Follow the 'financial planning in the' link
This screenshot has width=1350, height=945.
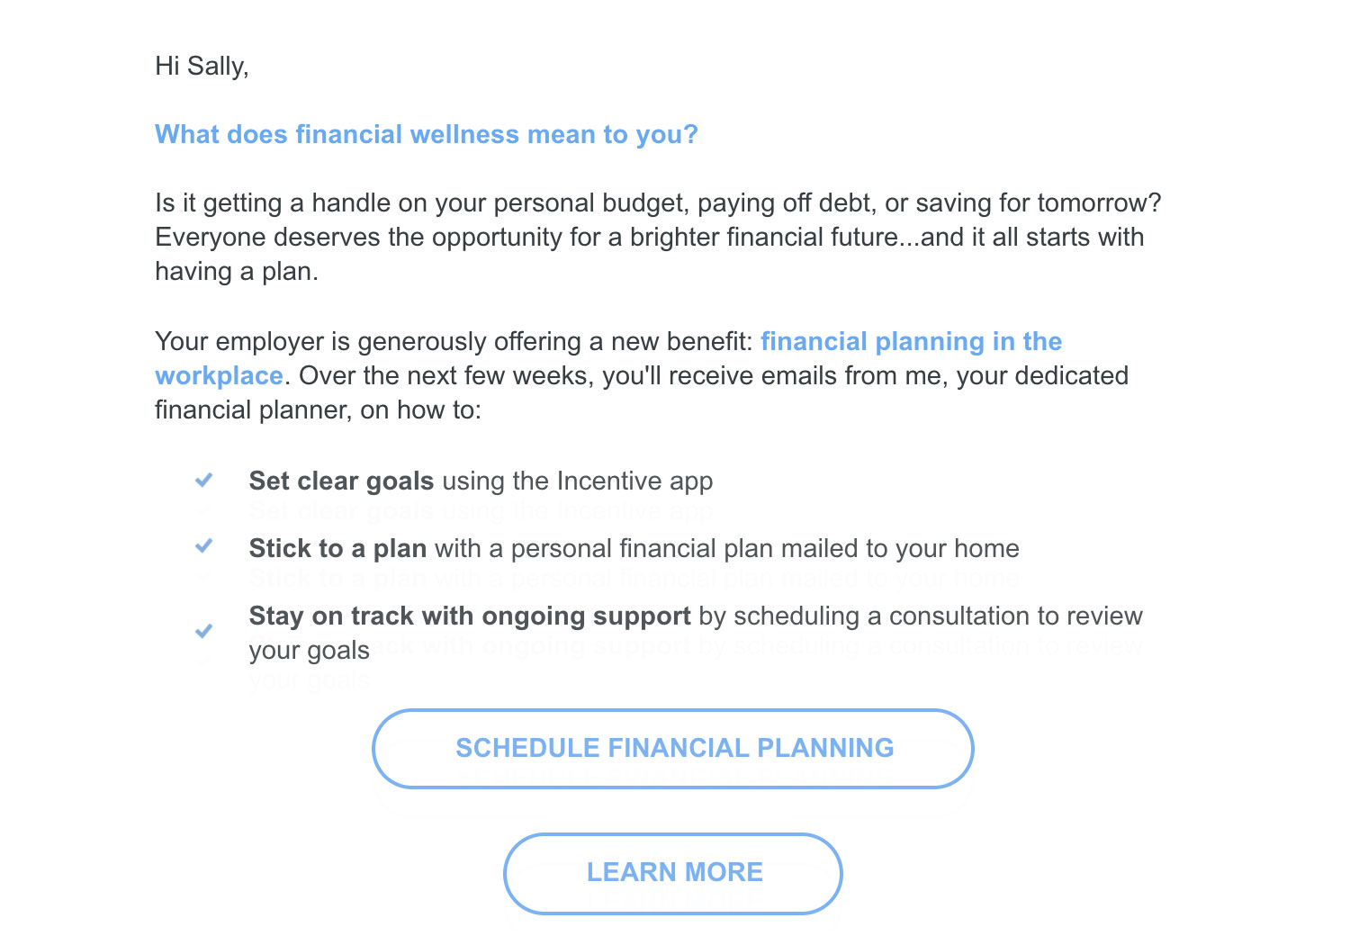(911, 341)
